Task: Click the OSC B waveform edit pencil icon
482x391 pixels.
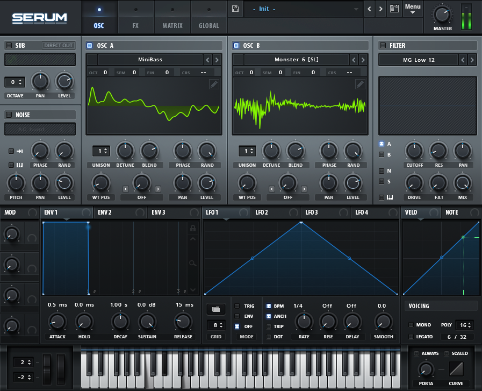Action: 360,84
